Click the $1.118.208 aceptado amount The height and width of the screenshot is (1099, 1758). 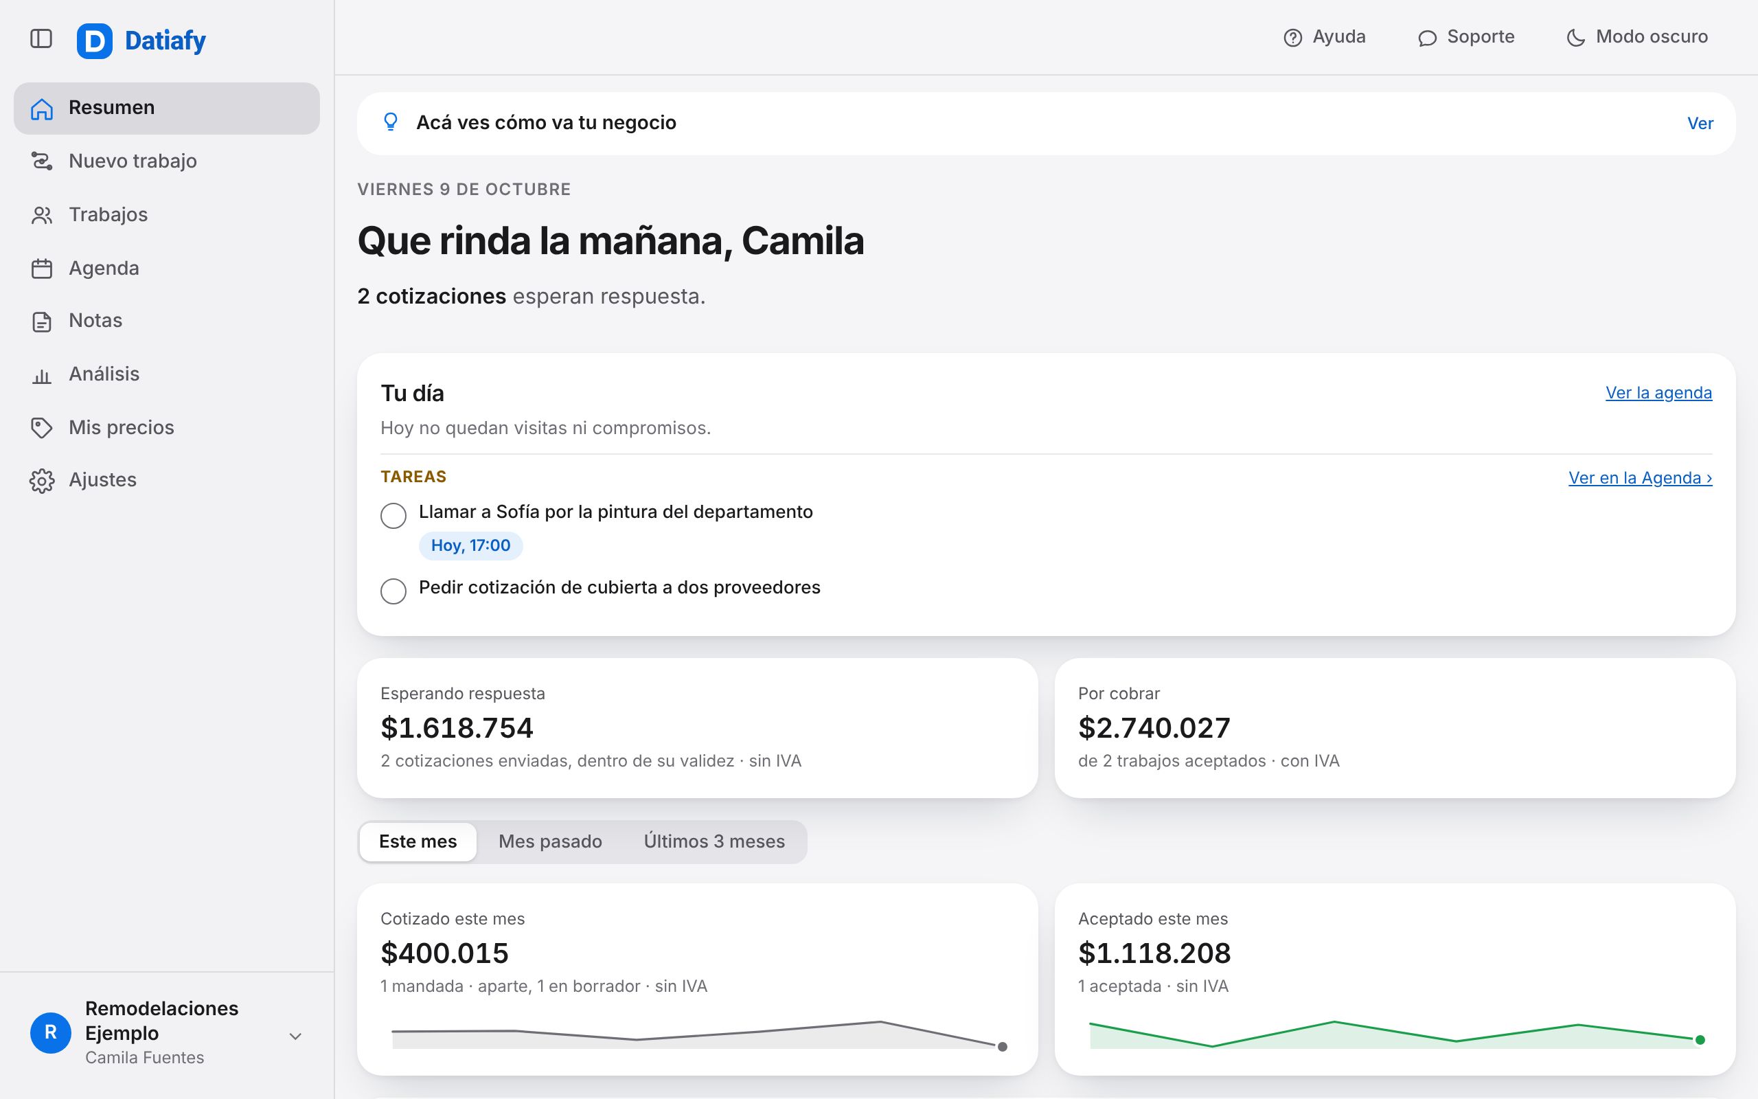[x=1154, y=953]
